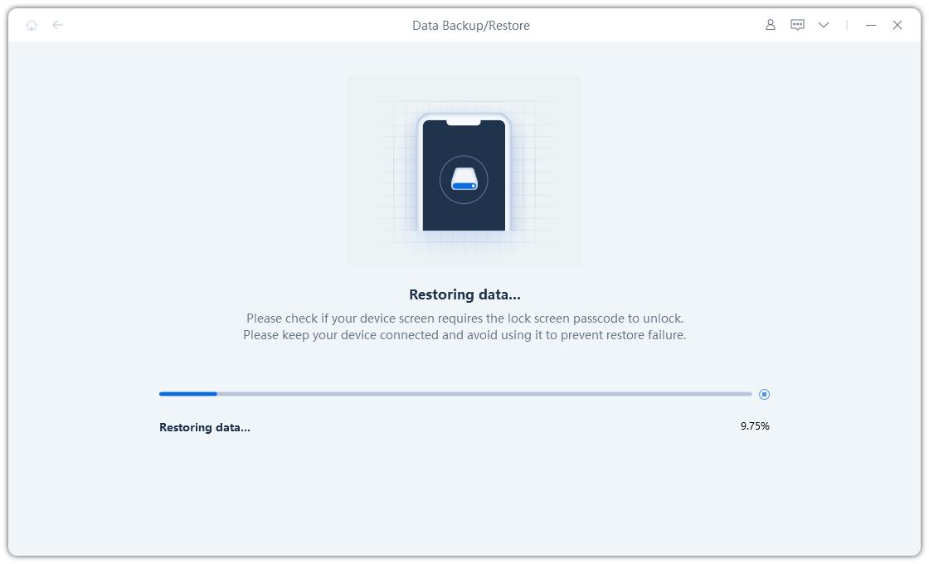This screenshot has height=564, width=929.
Task: Click the white notch on the phone illustration
Action: (464, 123)
